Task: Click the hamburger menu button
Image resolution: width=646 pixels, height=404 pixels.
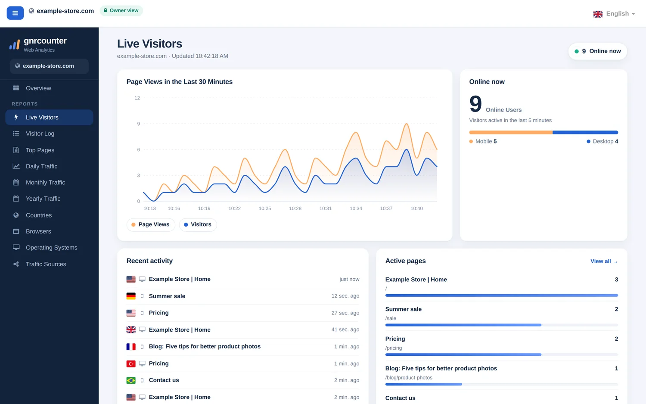Action: [x=15, y=13]
